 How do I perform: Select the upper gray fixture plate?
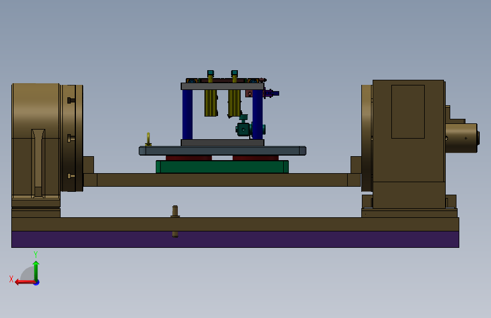[x=223, y=87]
